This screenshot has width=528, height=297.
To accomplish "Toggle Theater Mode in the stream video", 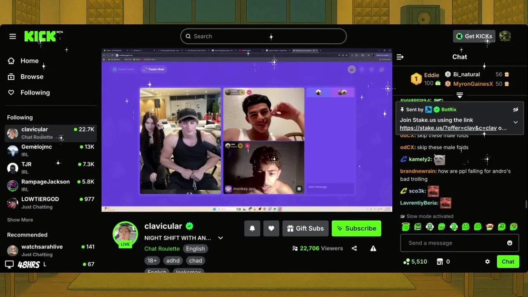I will coord(153,69).
